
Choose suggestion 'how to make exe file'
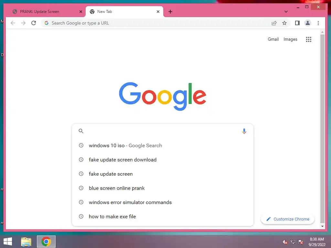coord(163,216)
